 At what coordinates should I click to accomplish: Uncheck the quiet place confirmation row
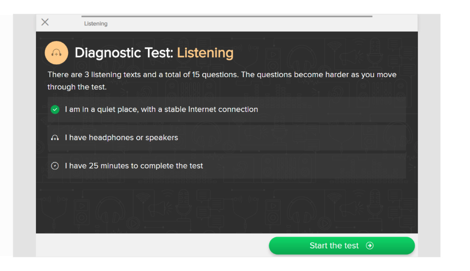pyautogui.click(x=227, y=109)
